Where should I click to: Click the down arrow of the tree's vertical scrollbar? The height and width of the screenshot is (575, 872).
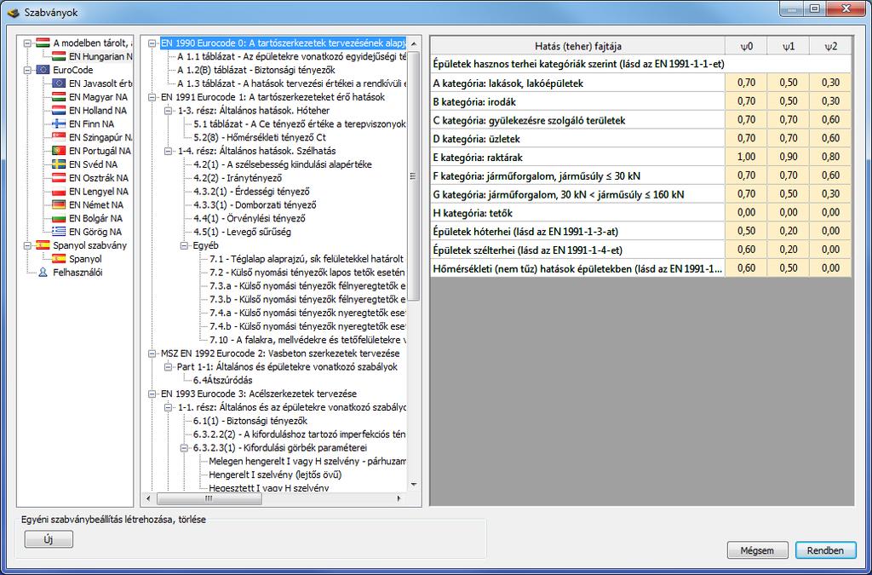pos(414,485)
